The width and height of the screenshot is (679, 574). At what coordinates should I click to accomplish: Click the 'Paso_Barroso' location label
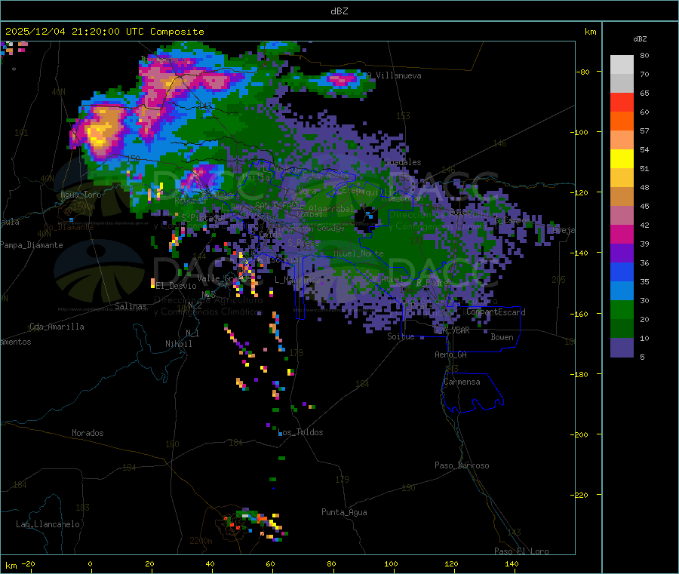[x=462, y=465]
